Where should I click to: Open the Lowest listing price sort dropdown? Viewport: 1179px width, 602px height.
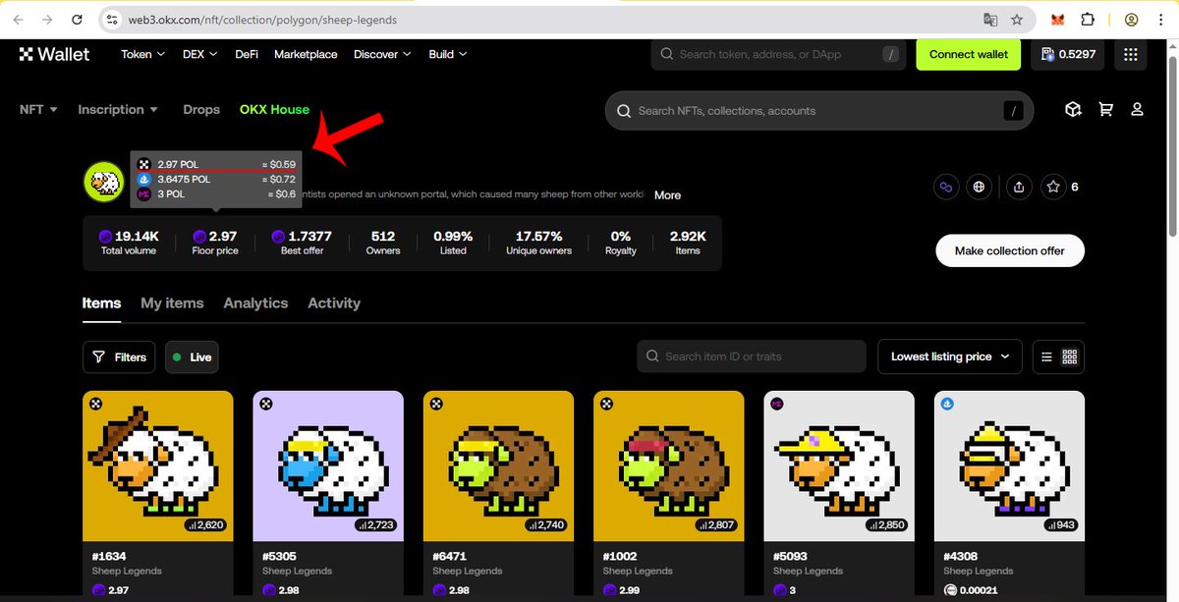tap(950, 356)
